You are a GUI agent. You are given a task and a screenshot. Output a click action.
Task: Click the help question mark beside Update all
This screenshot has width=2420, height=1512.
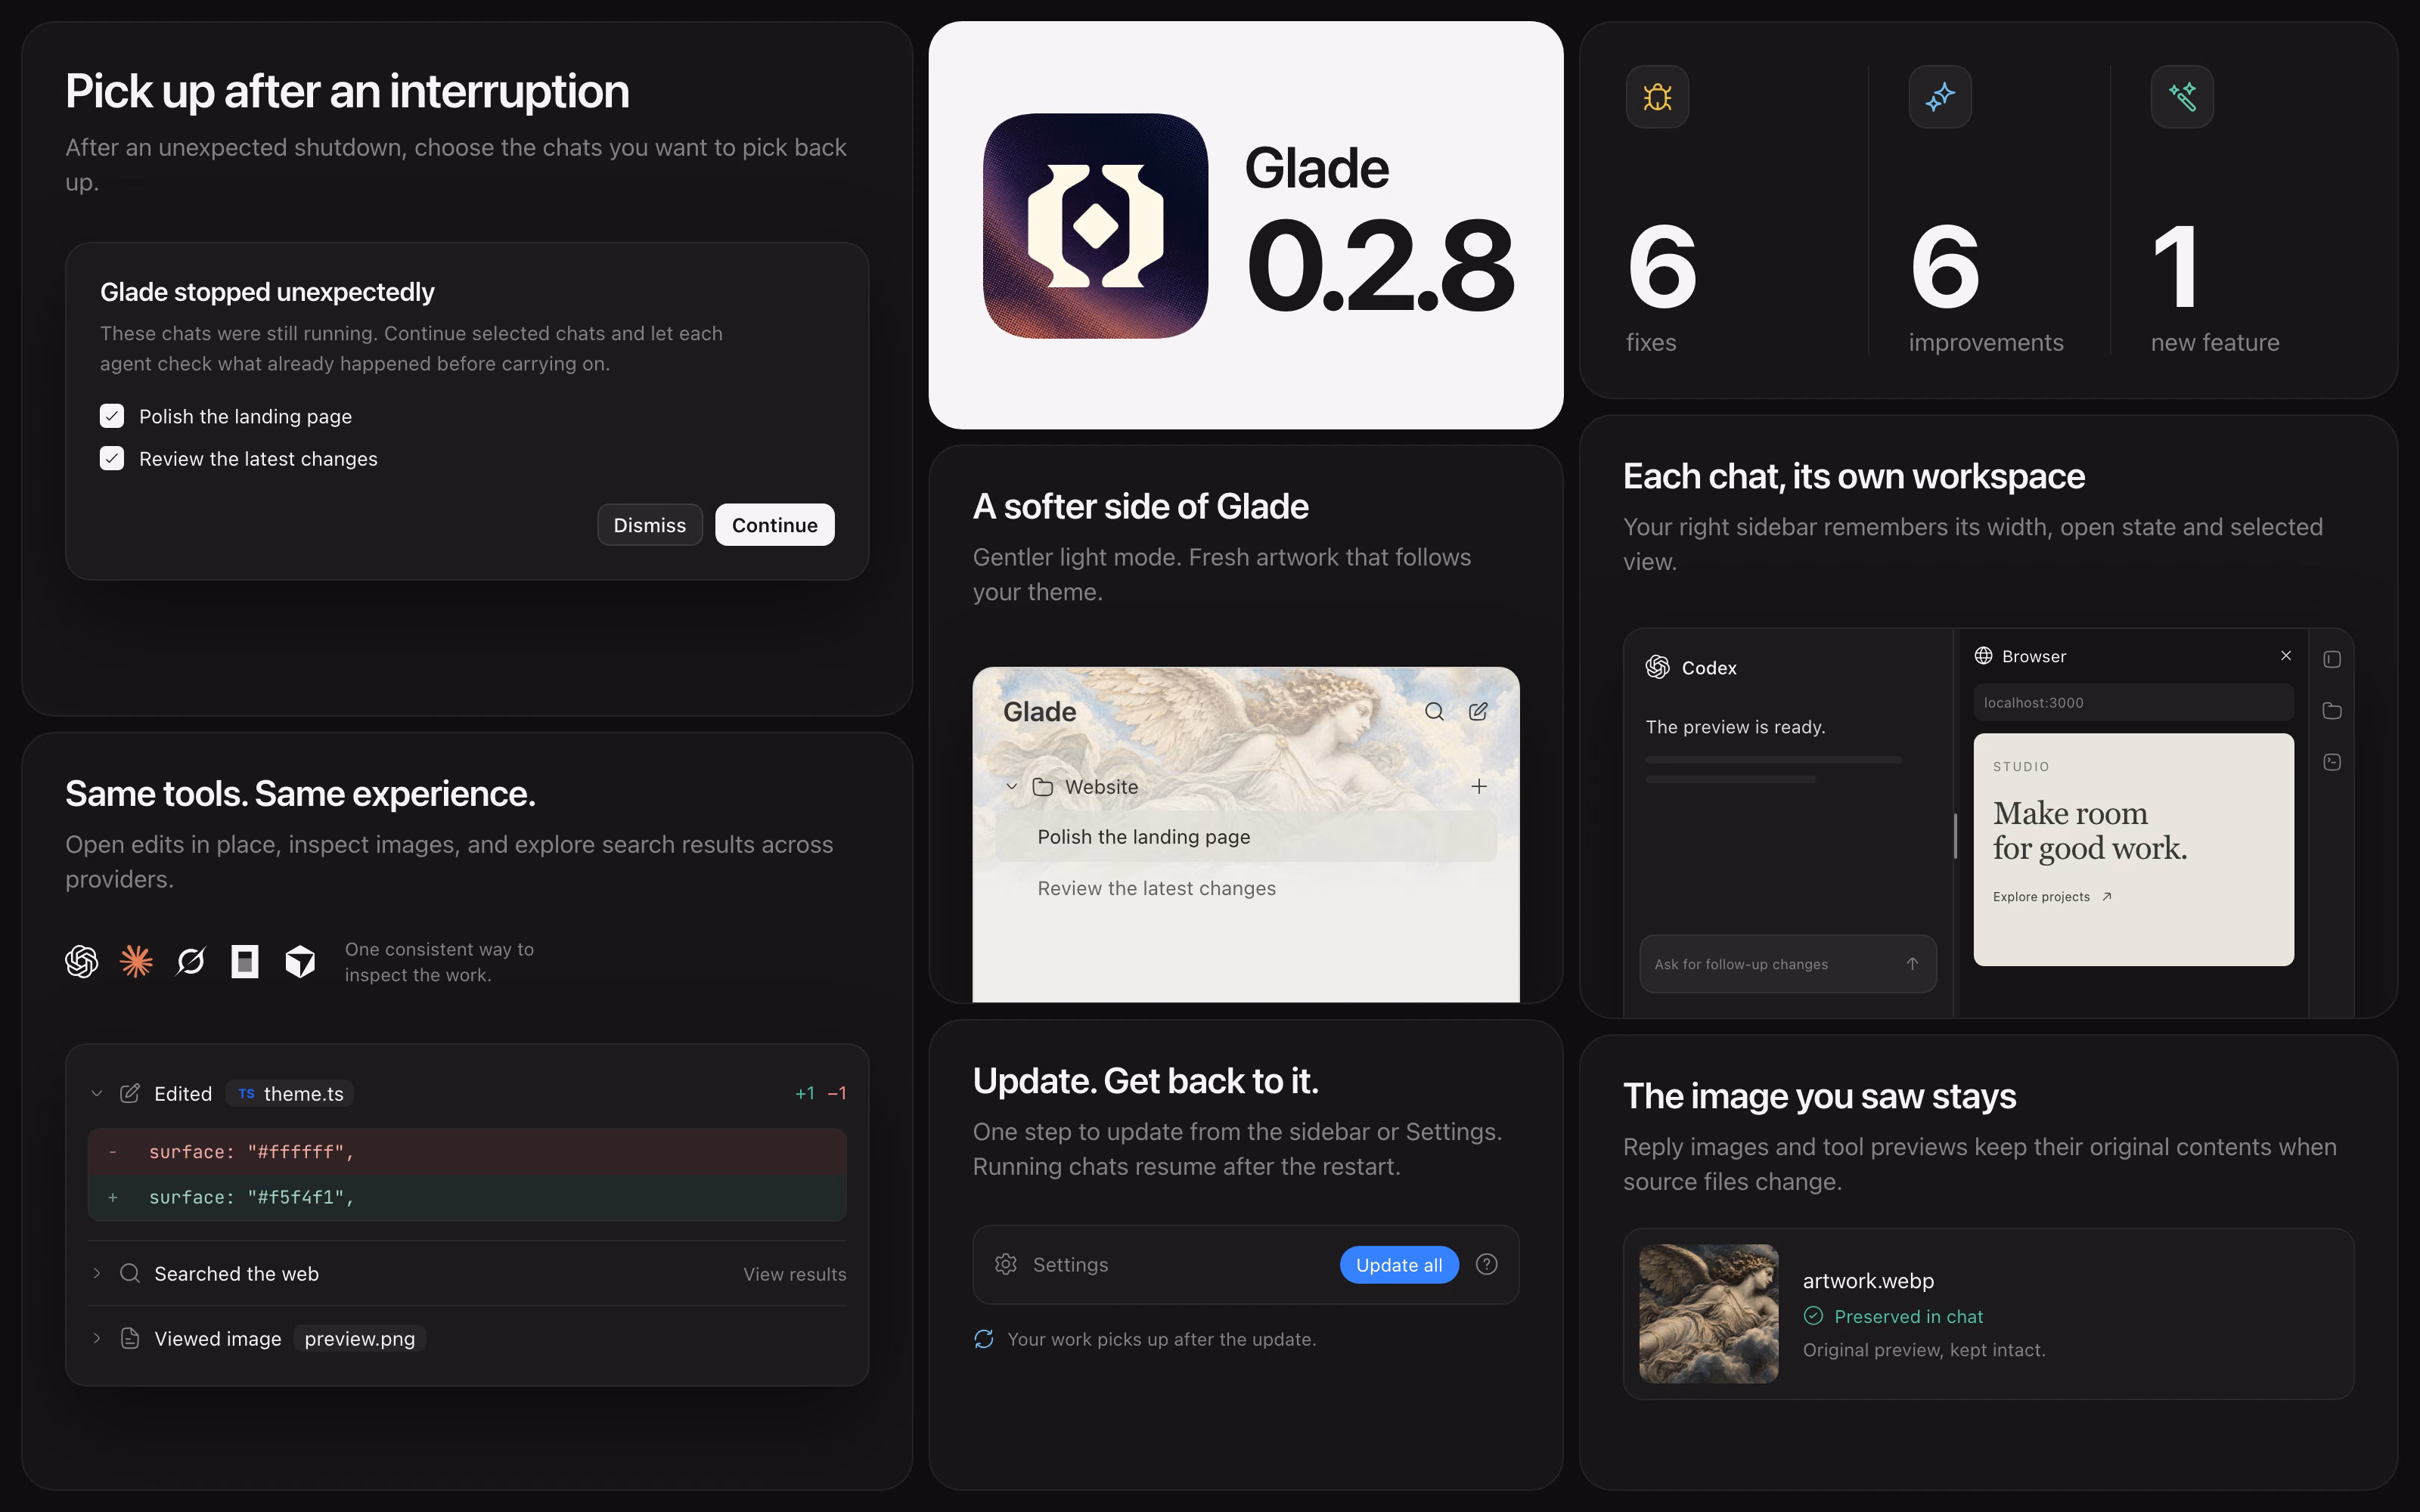point(1487,1265)
